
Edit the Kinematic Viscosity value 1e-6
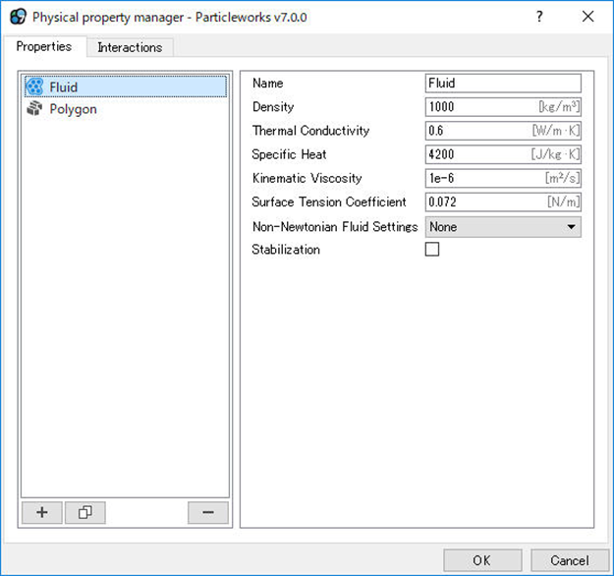click(x=503, y=178)
